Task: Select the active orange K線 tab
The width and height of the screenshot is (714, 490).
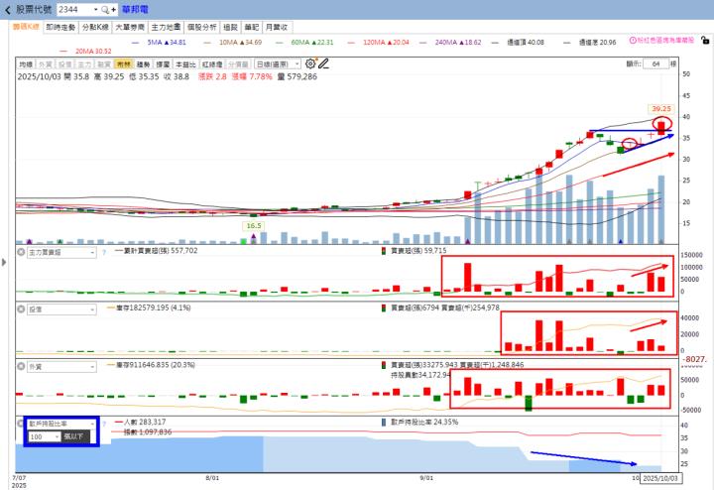Action: click(27, 27)
